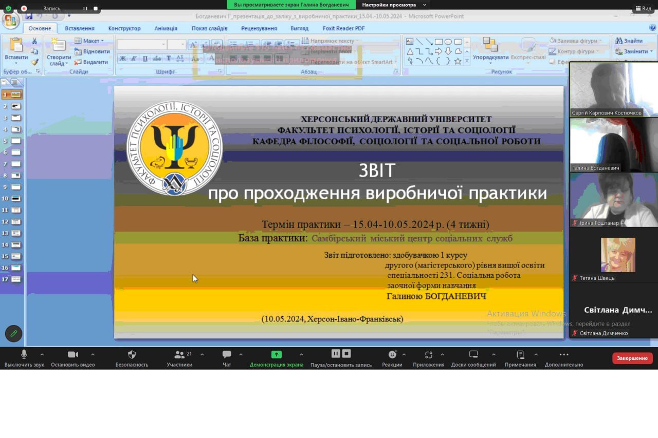Expand chat options arrow

click(241, 354)
